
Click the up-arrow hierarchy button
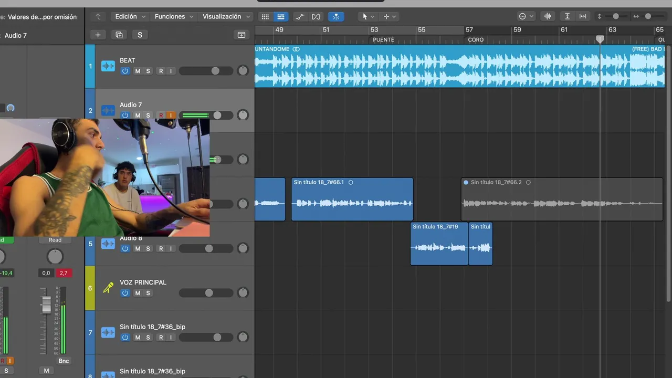point(98,17)
